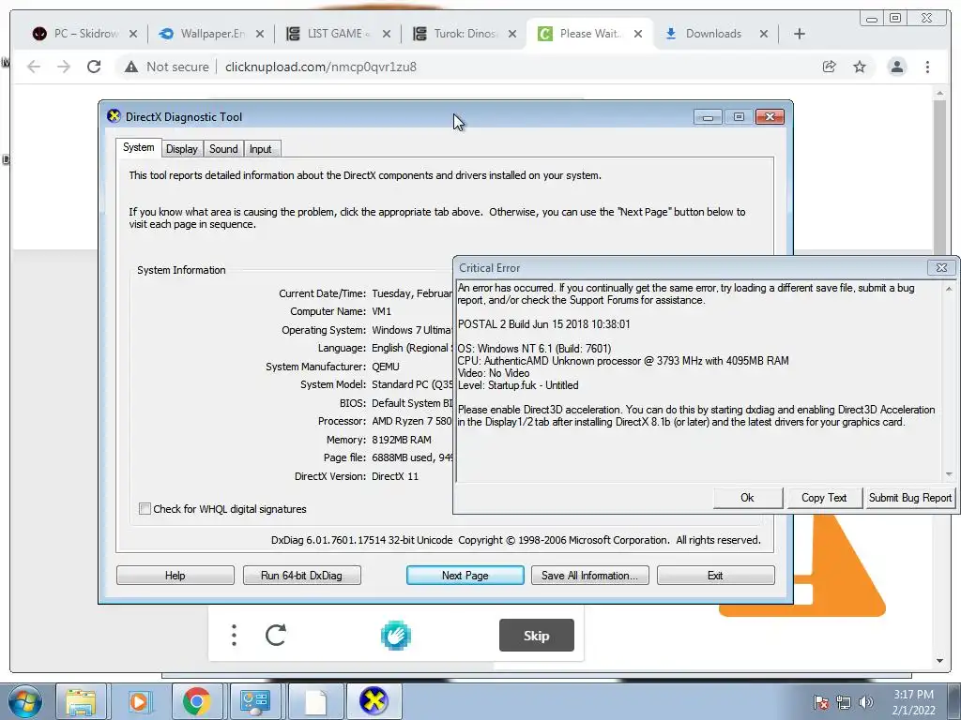Click DirectX Diagnostic taskbar icon
Viewport: 961px width, 720px height.
(x=374, y=701)
